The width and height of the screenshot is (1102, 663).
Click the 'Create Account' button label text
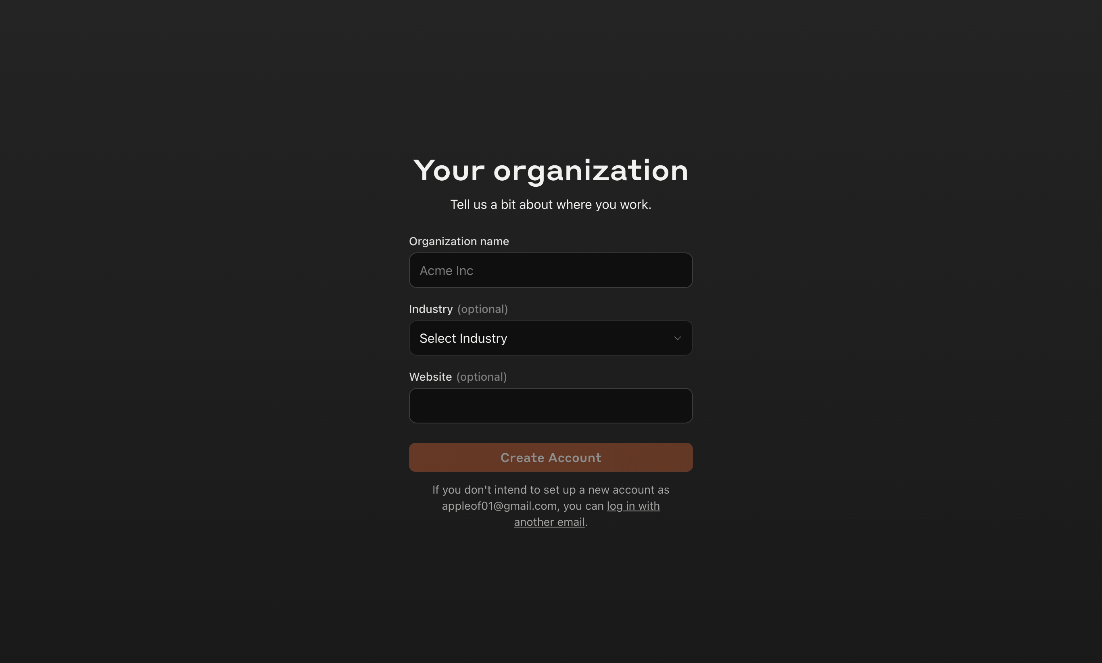pos(550,457)
